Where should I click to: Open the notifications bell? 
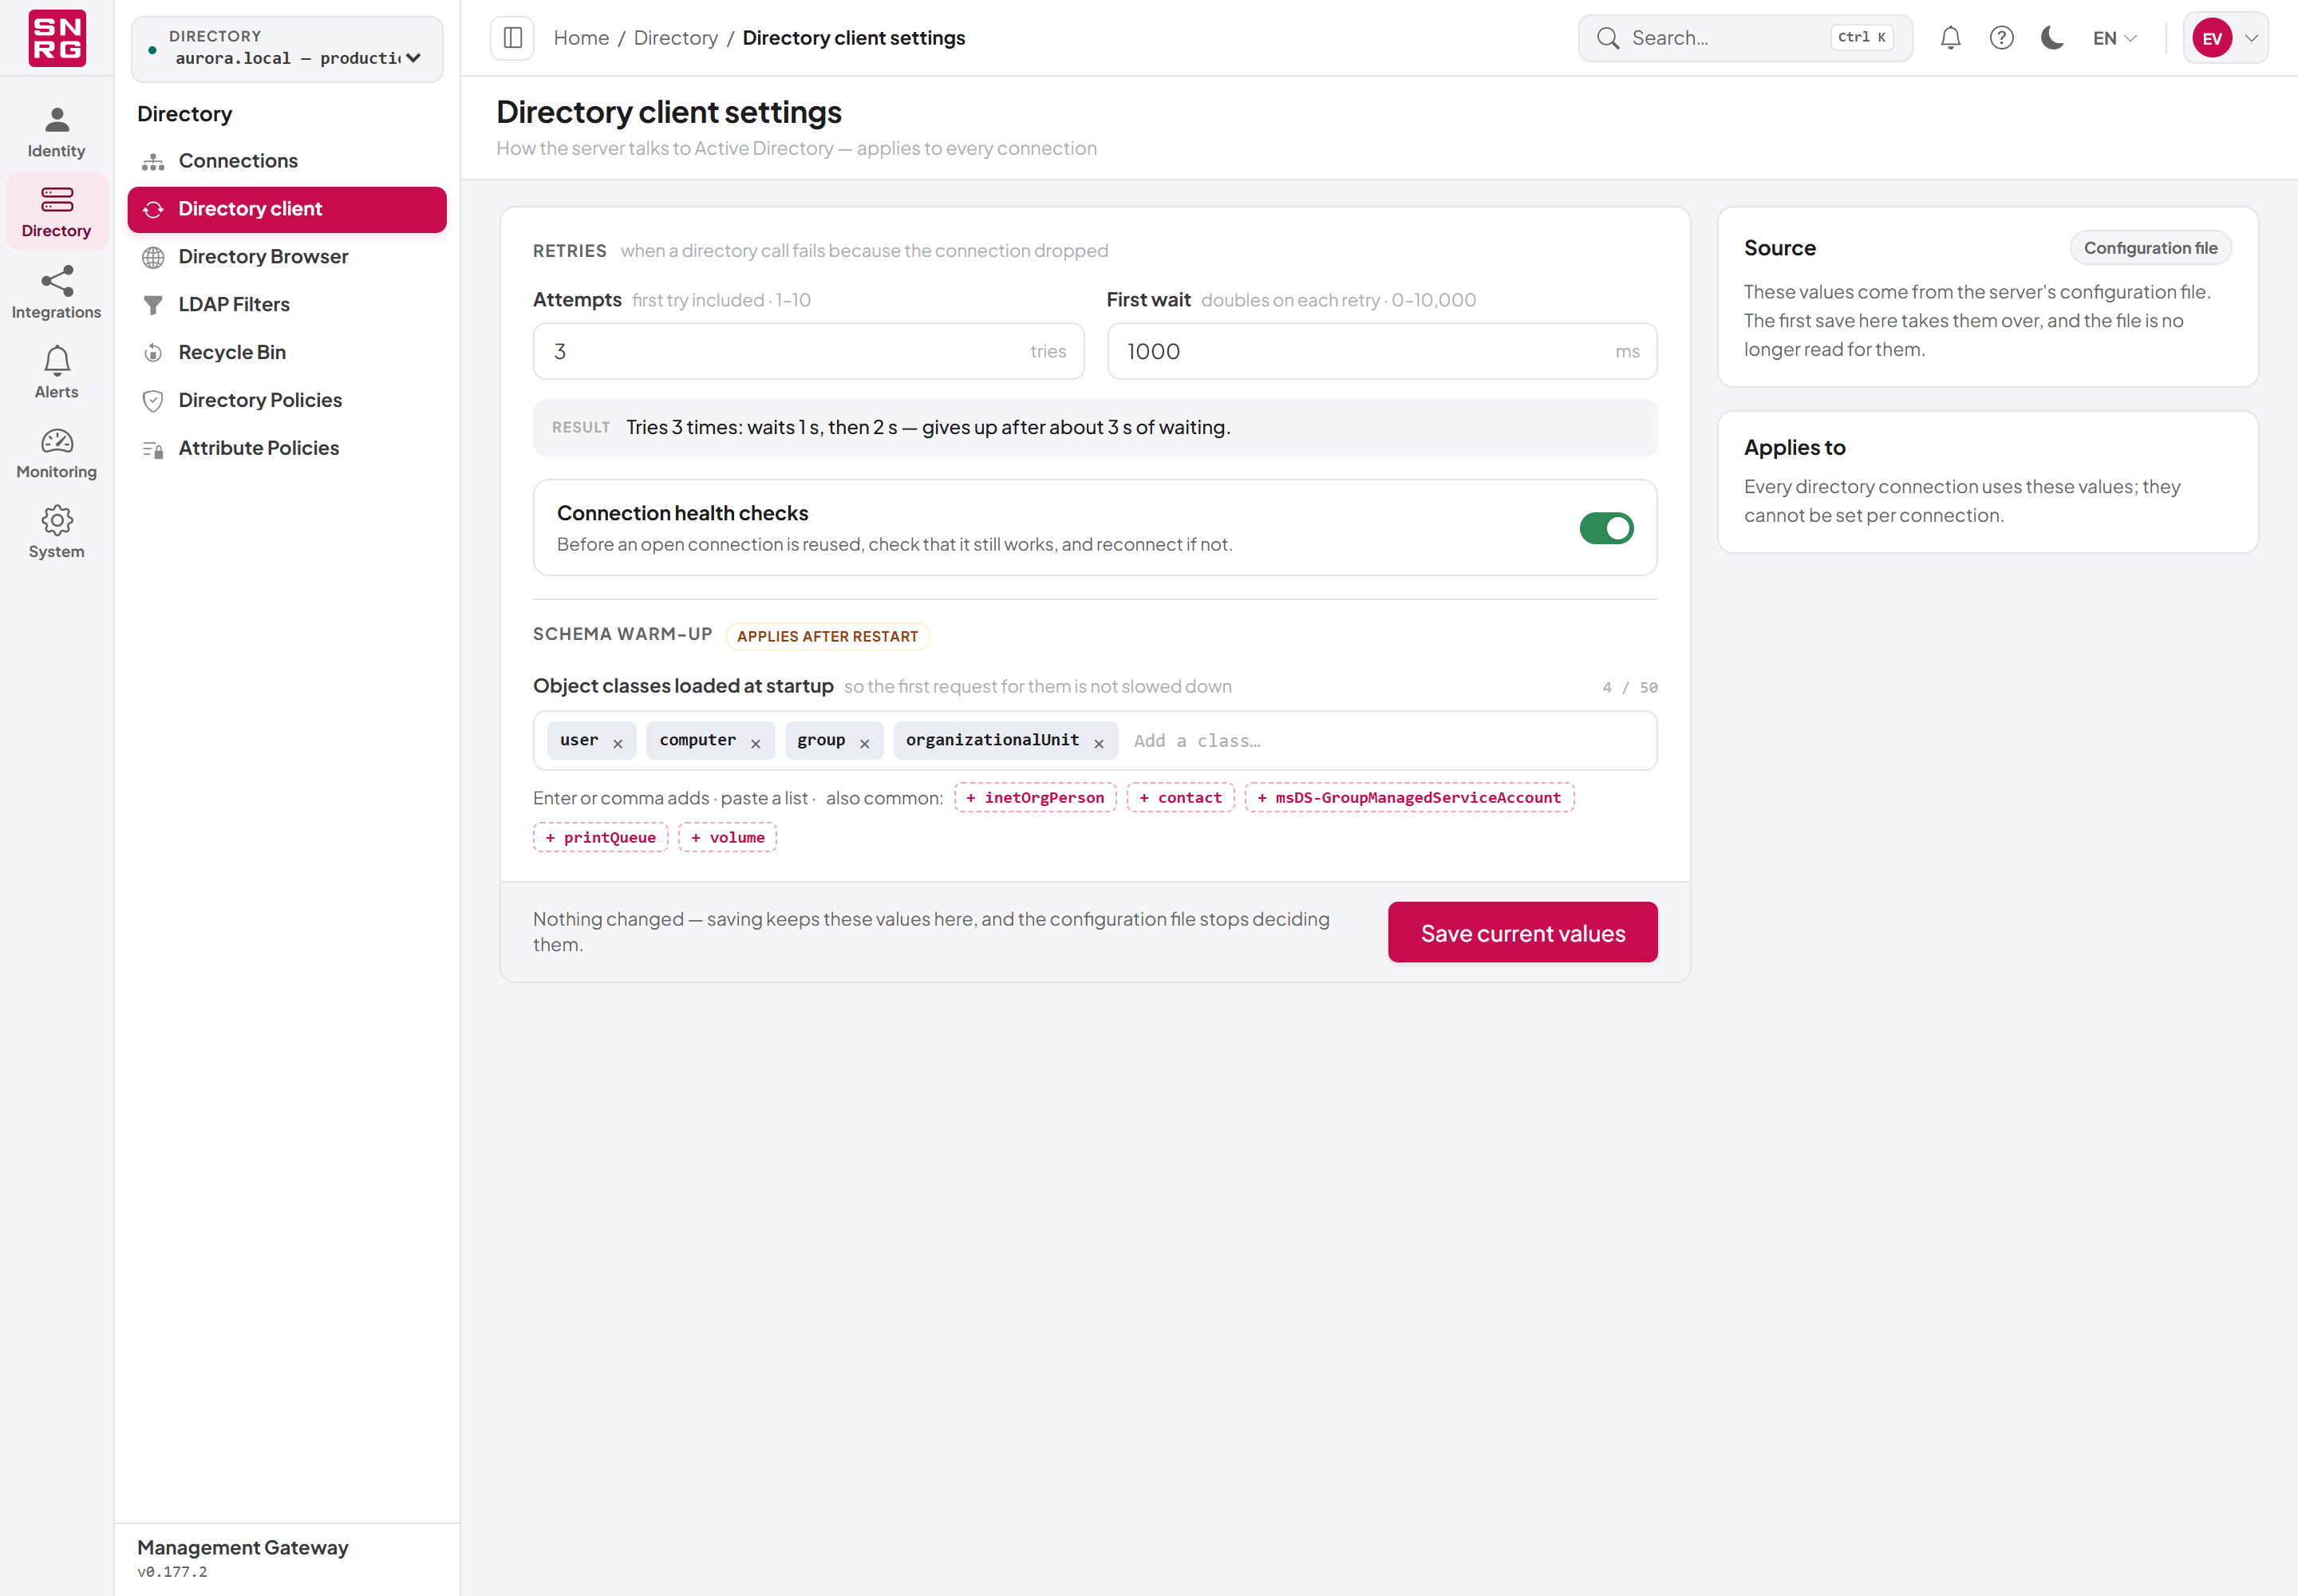click(x=1950, y=38)
